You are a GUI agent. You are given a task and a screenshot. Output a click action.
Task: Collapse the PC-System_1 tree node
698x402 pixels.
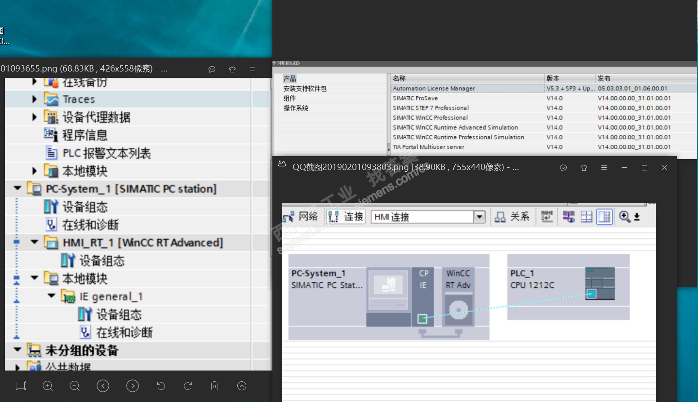[x=18, y=188]
